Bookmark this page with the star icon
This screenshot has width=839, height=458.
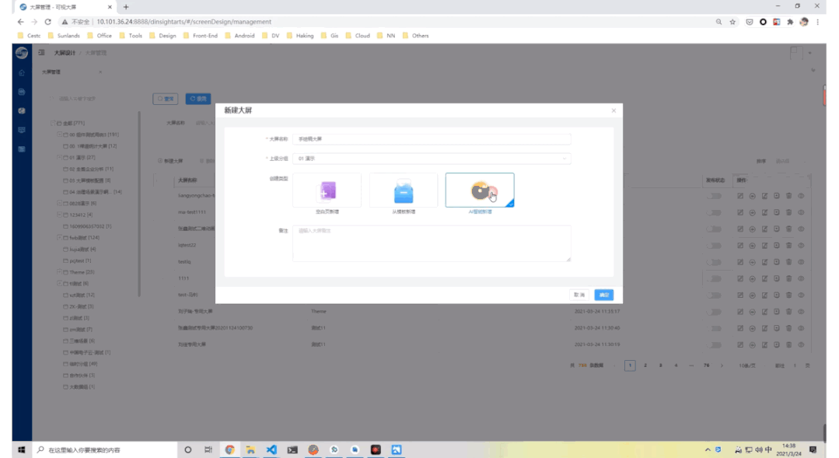(732, 22)
